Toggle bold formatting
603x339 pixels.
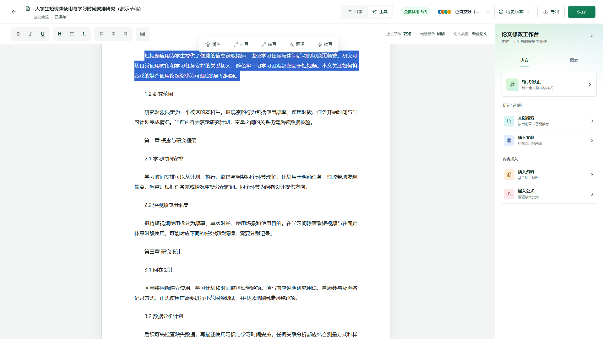point(18,34)
